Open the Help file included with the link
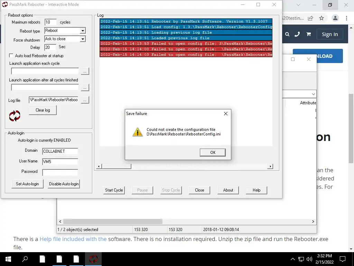The height and width of the screenshot is (266, 354). pos(73,239)
